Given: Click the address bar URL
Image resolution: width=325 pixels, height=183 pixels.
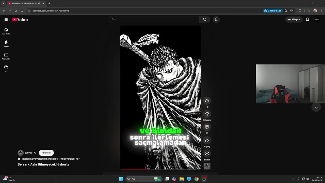Looking at the screenshot, I should 51,11.
